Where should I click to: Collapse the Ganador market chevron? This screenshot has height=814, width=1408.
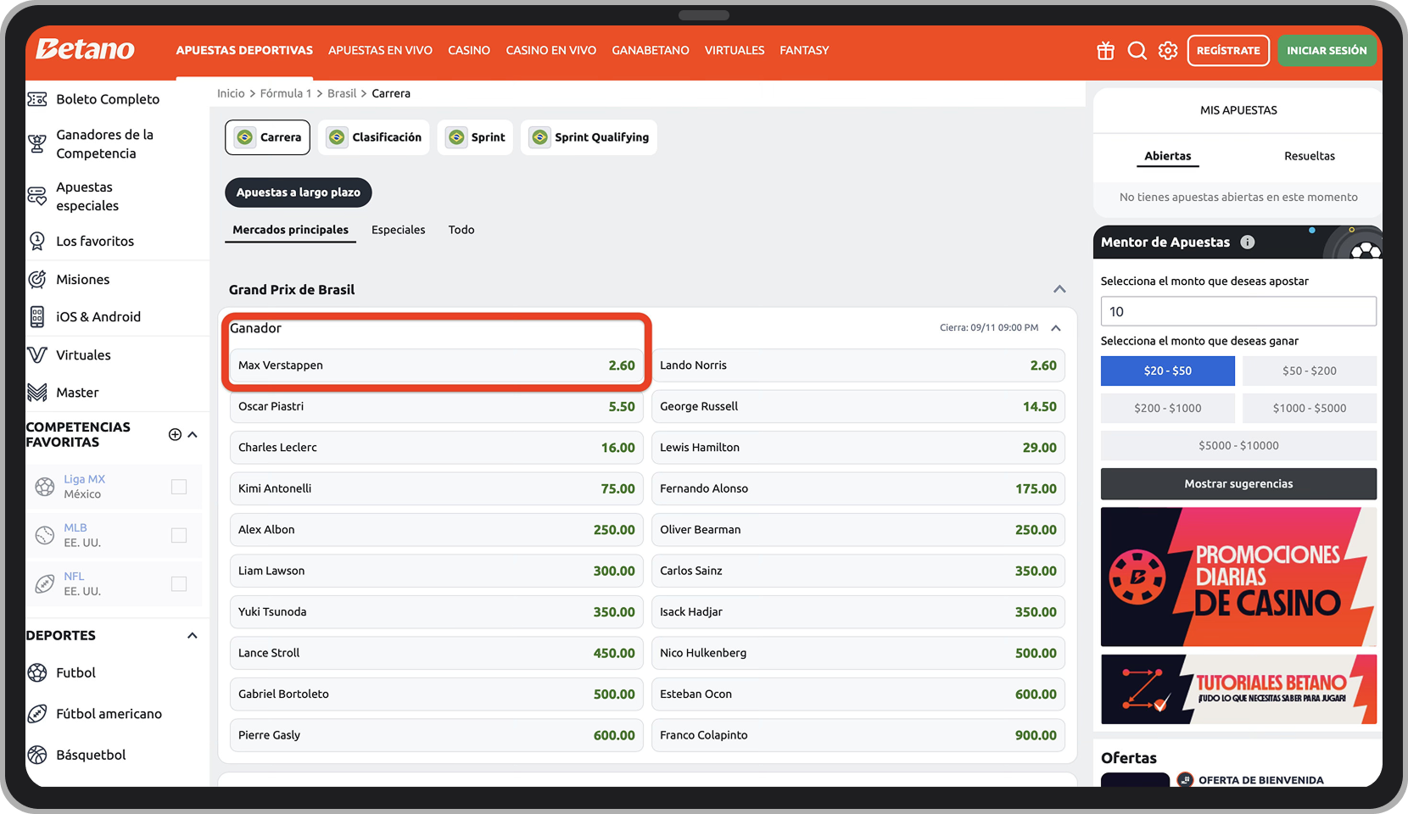tap(1056, 328)
